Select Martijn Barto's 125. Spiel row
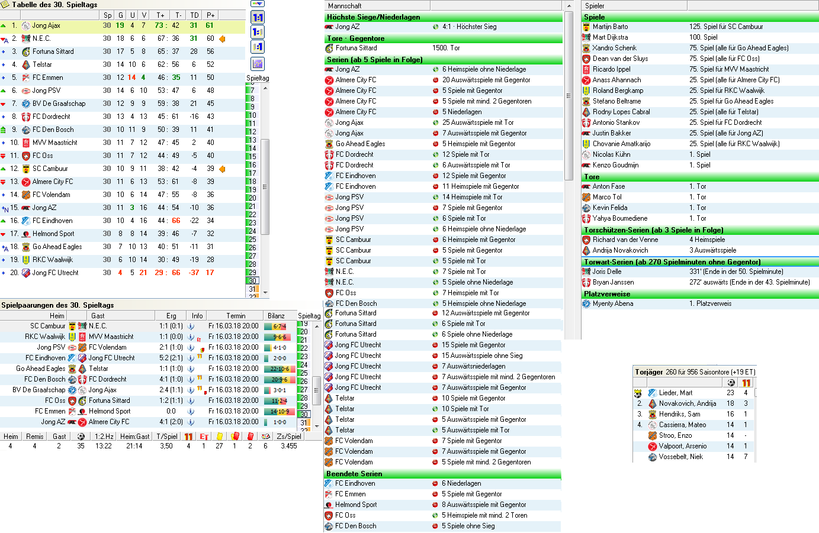 click(x=700, y=27)
